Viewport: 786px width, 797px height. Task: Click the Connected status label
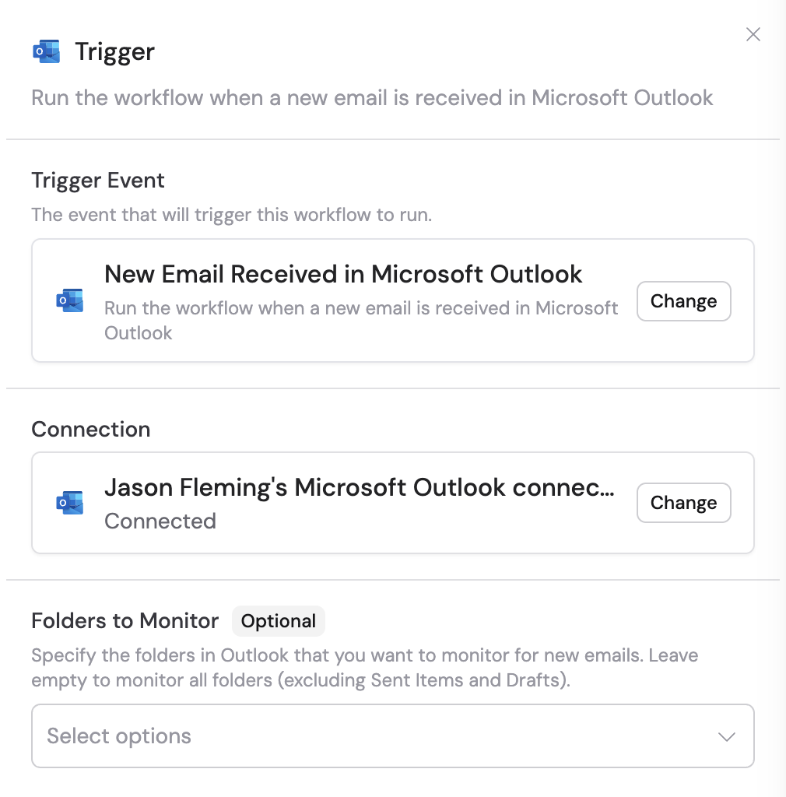[x=160, y=521]
